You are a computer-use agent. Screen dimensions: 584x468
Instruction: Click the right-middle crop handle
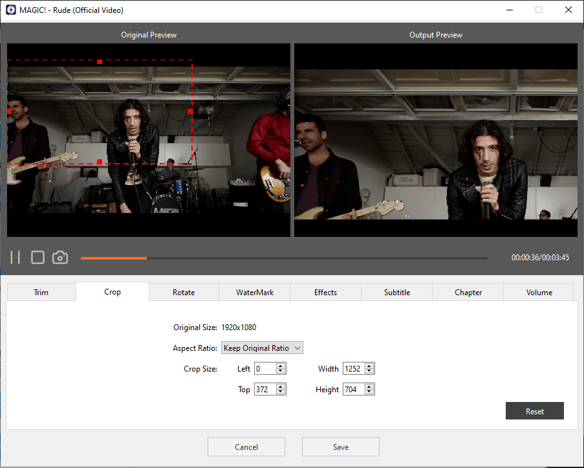point(190,111)
